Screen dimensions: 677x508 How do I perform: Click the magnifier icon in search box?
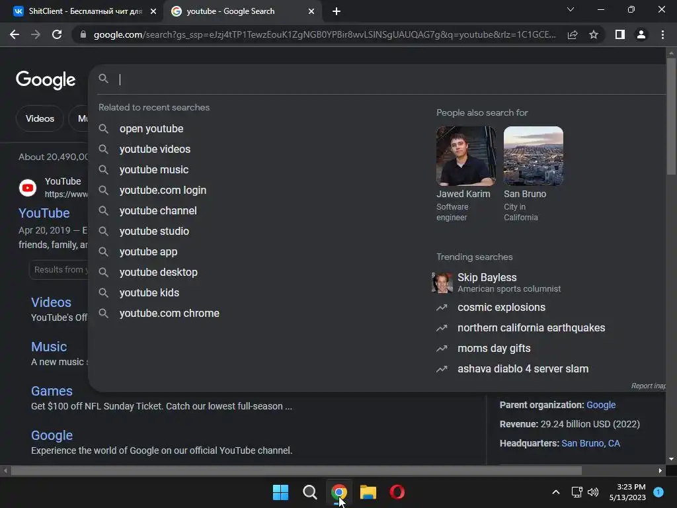(x=103, y=79)
